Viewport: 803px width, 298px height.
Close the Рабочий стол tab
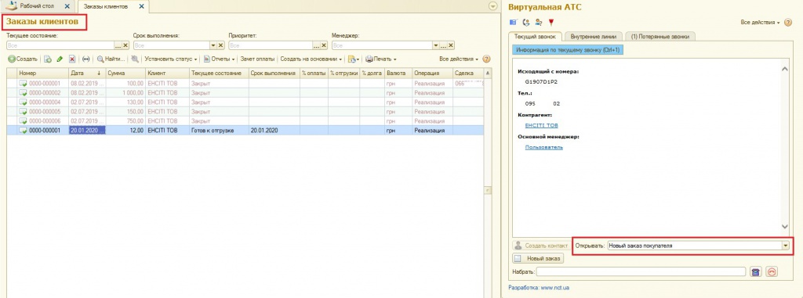67,6
